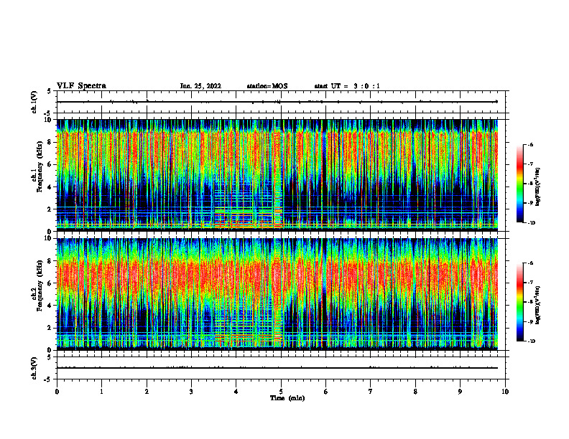The image size is (569, 439).
Task: Click the ch.1 spectrogram color bar
Action: 519,184
